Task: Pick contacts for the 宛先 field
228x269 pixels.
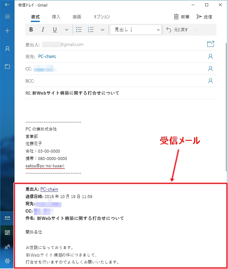Action: click(210, 56)
